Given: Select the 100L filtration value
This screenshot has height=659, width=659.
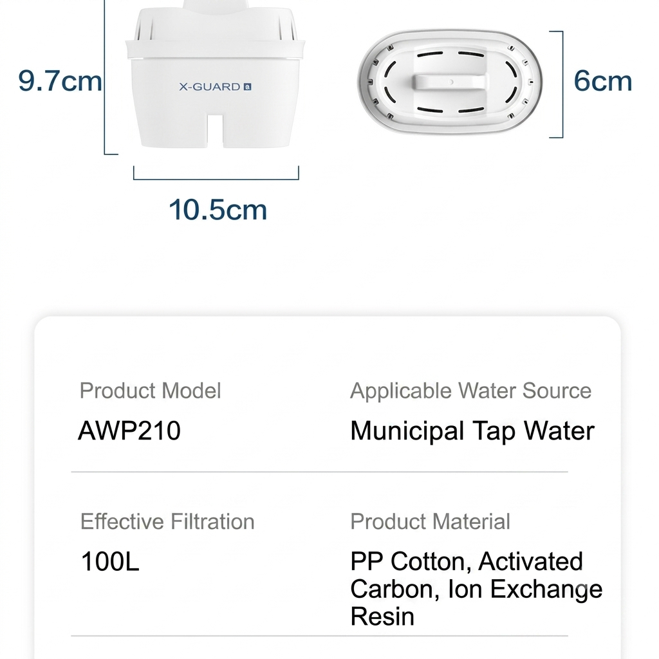Looking at the screenshot, I should [x=109, y=561].
